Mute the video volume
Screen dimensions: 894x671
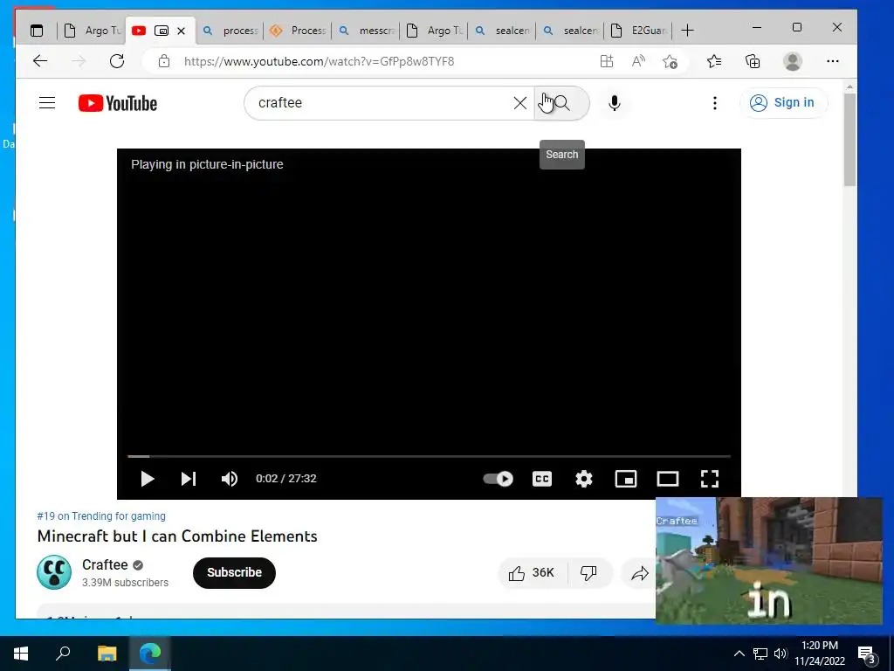[x=230, y=478]
